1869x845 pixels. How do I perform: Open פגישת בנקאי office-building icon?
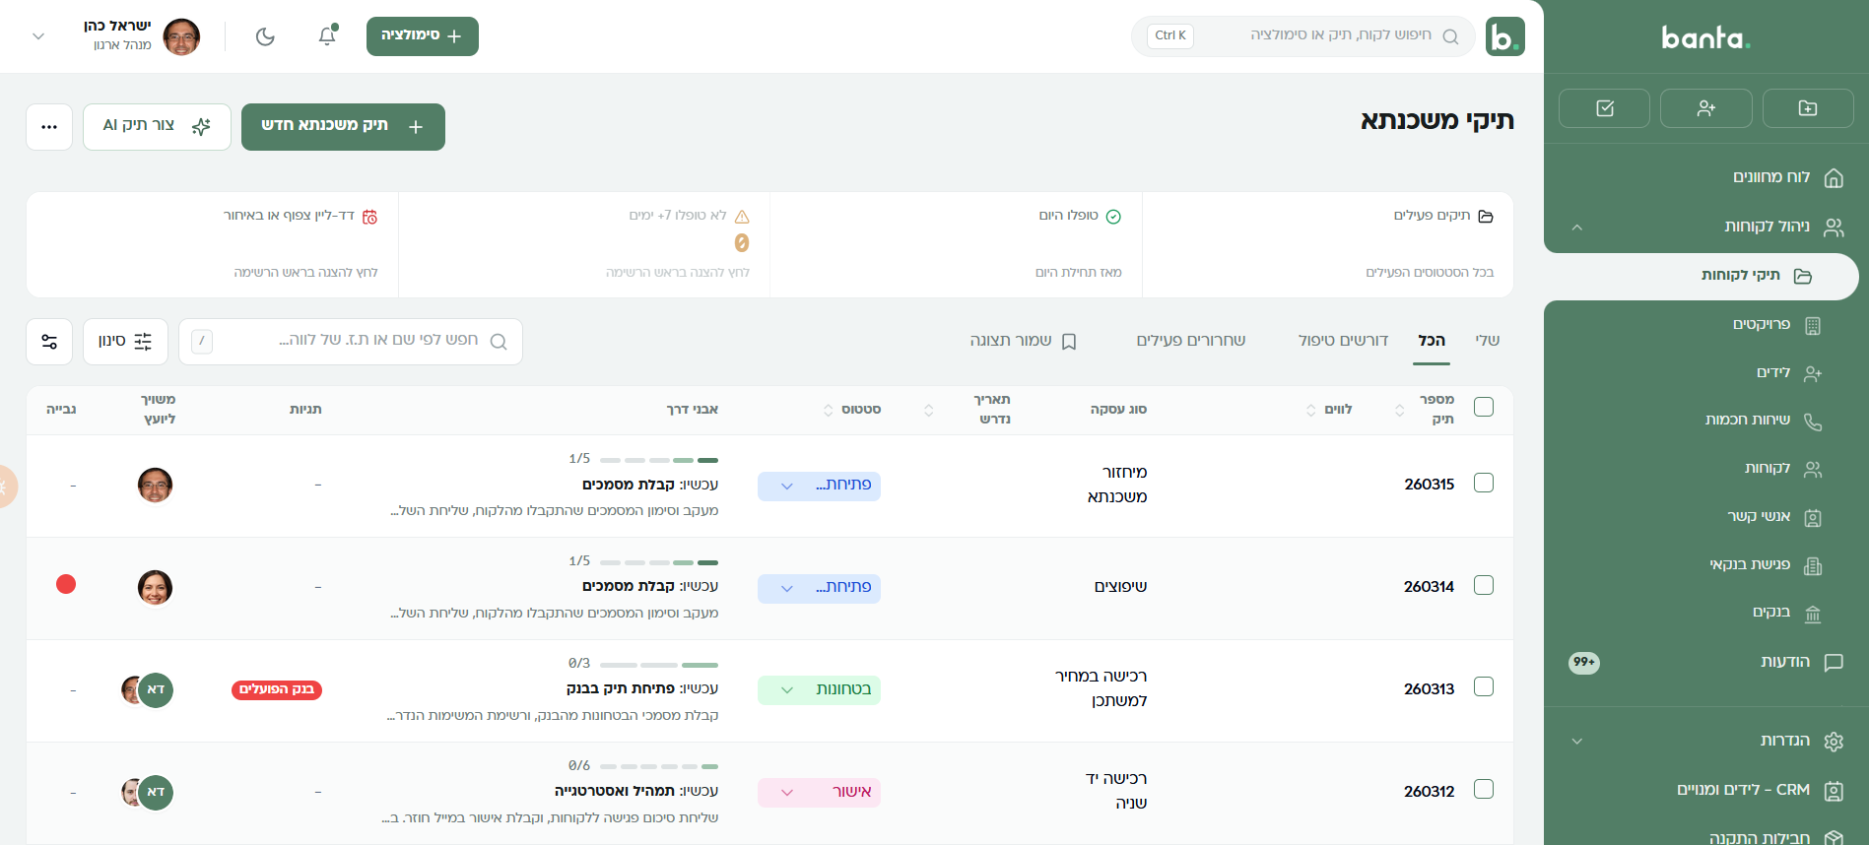tap(1813, 566)
